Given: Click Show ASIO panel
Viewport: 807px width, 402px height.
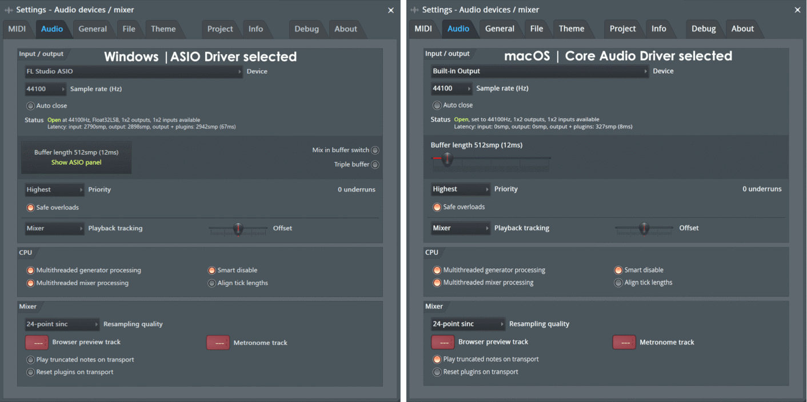Looking at the screenshot, I should [76, 163].
